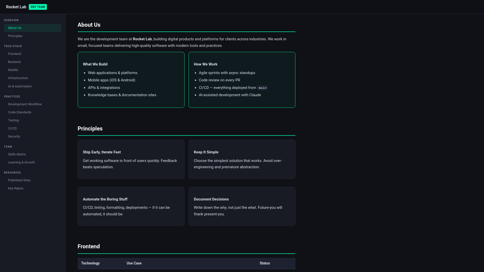Select Backend in the sidebar
This screenshot has width=484, height=272.
[33, 62]
